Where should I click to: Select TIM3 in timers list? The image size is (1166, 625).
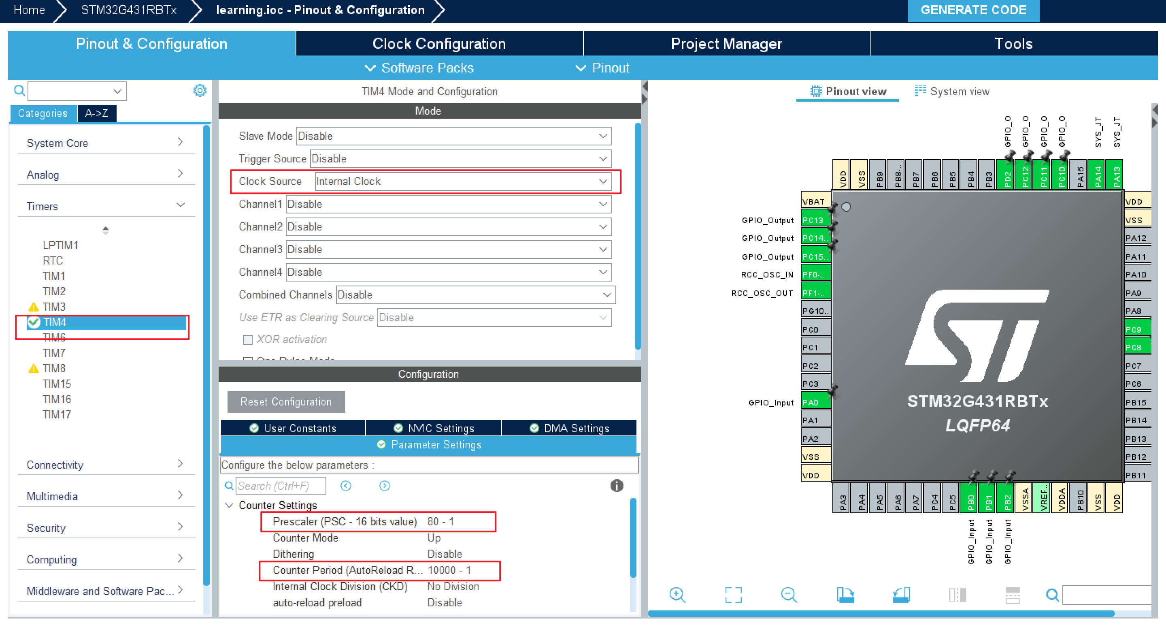[54, 307]
